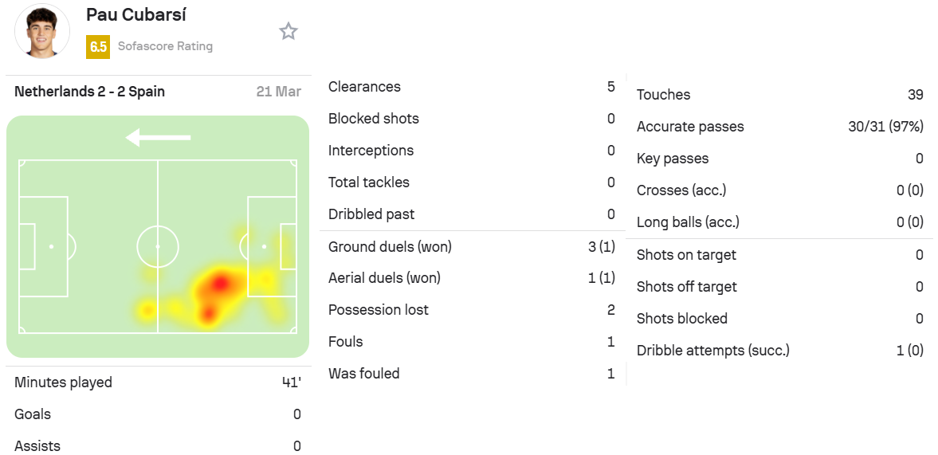Click the Shots on target row
This screenshot has height=455, width=938.
(x=780, y=255)
